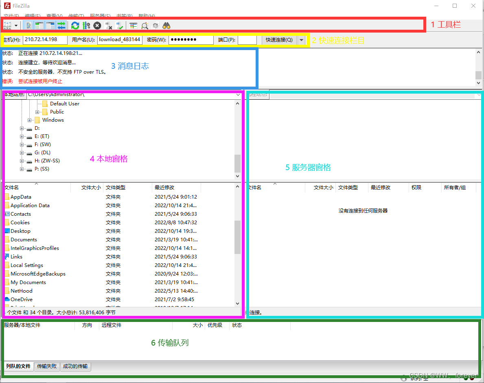Expand the E: (ET) drive node
The image size is (484, 383).
pyautogui.click(x=22, y=136)
